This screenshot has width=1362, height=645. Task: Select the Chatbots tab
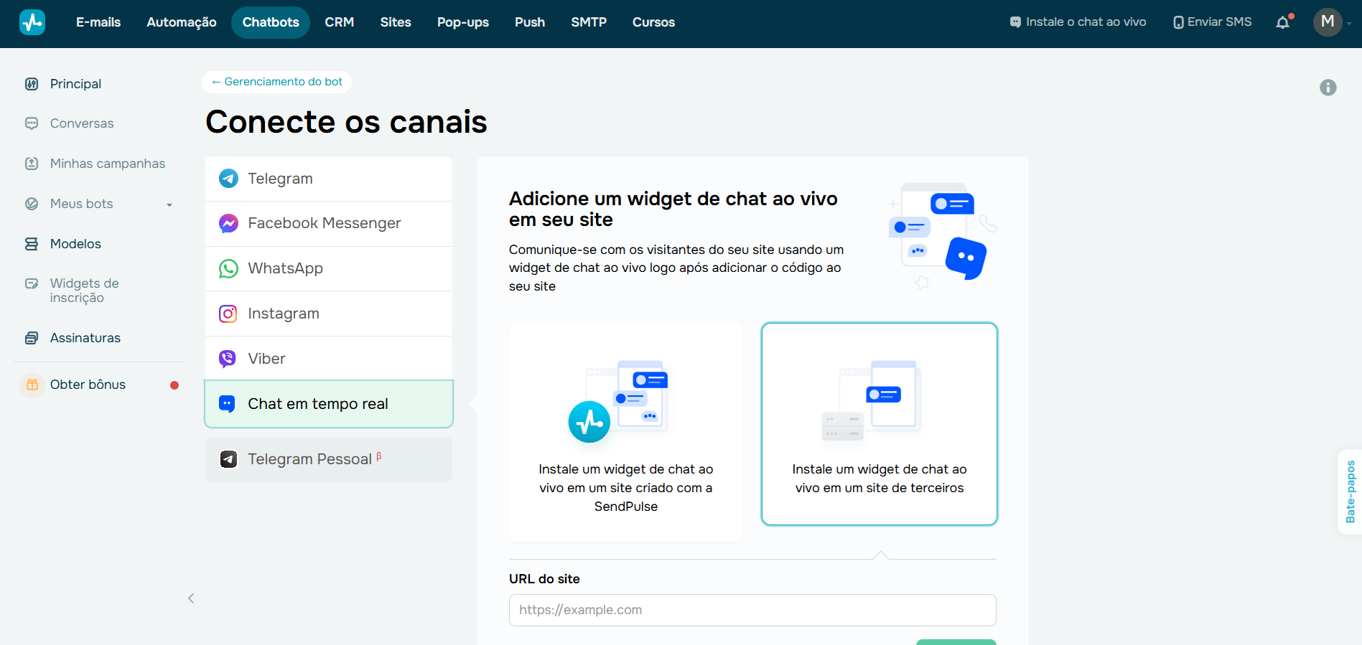coord(271,22)
